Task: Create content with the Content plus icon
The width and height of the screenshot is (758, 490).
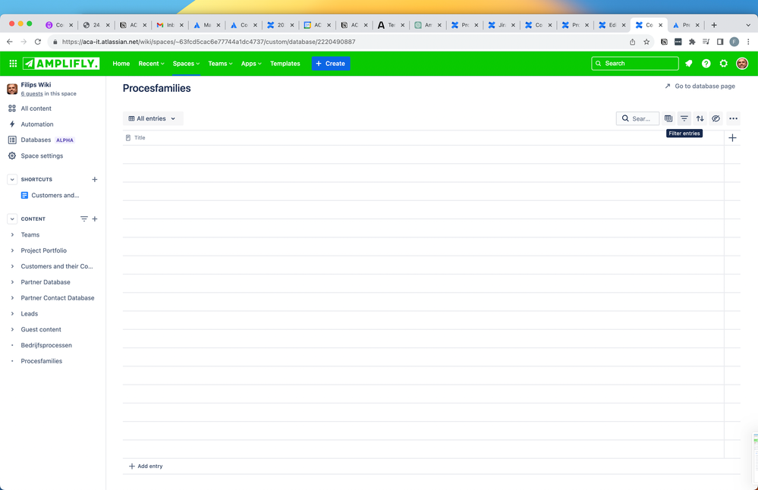Action: pos(95,219)
